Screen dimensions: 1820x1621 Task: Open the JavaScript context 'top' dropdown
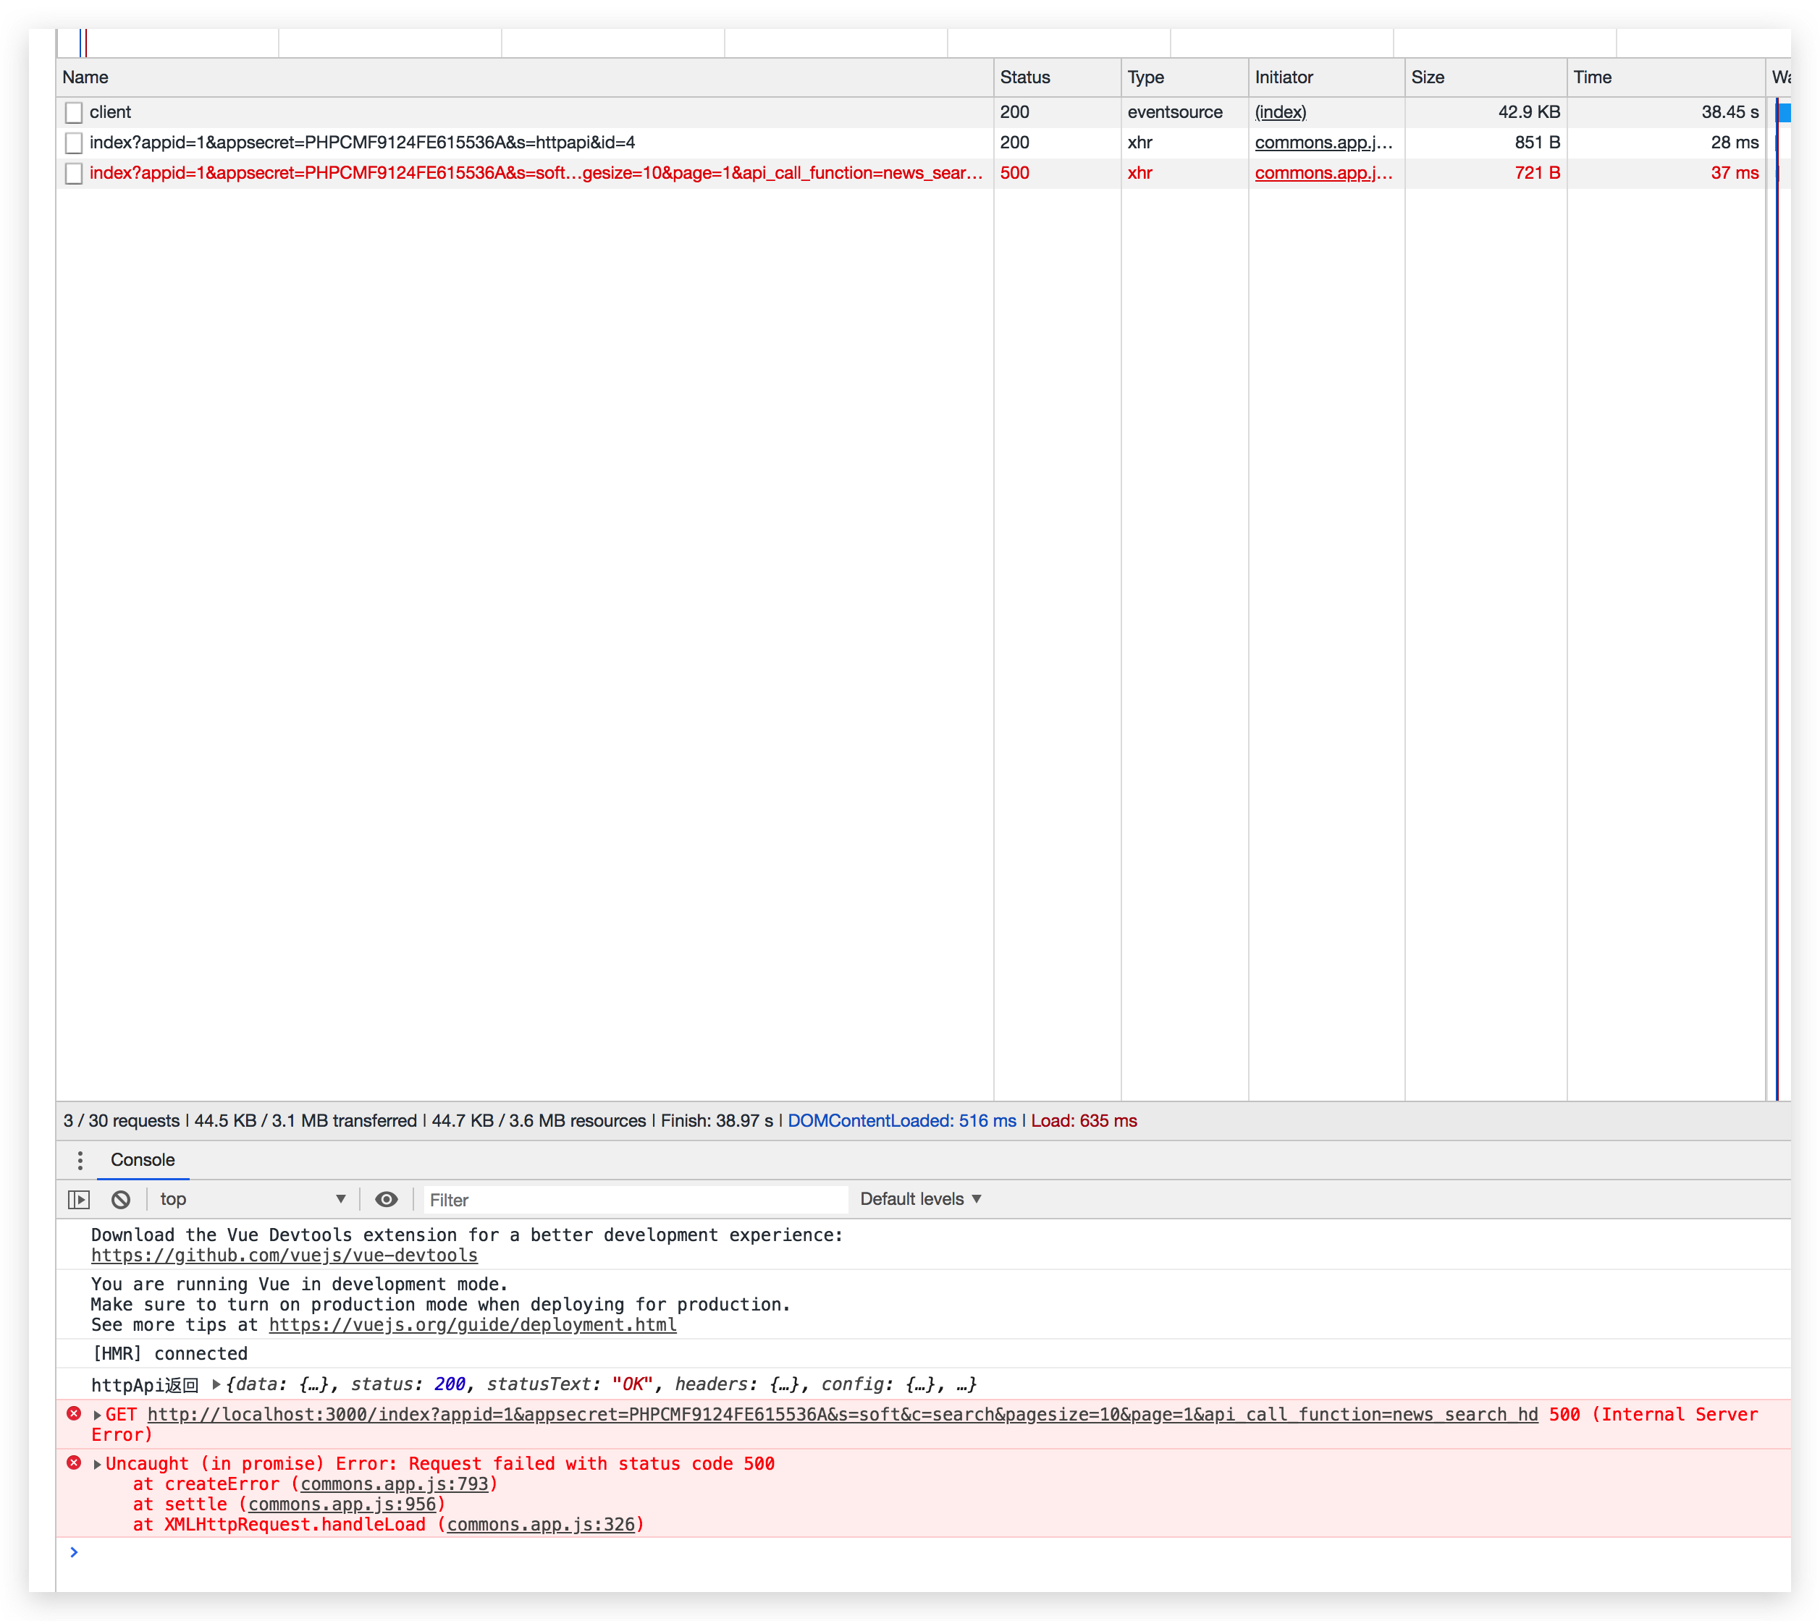click(253, 1200)
